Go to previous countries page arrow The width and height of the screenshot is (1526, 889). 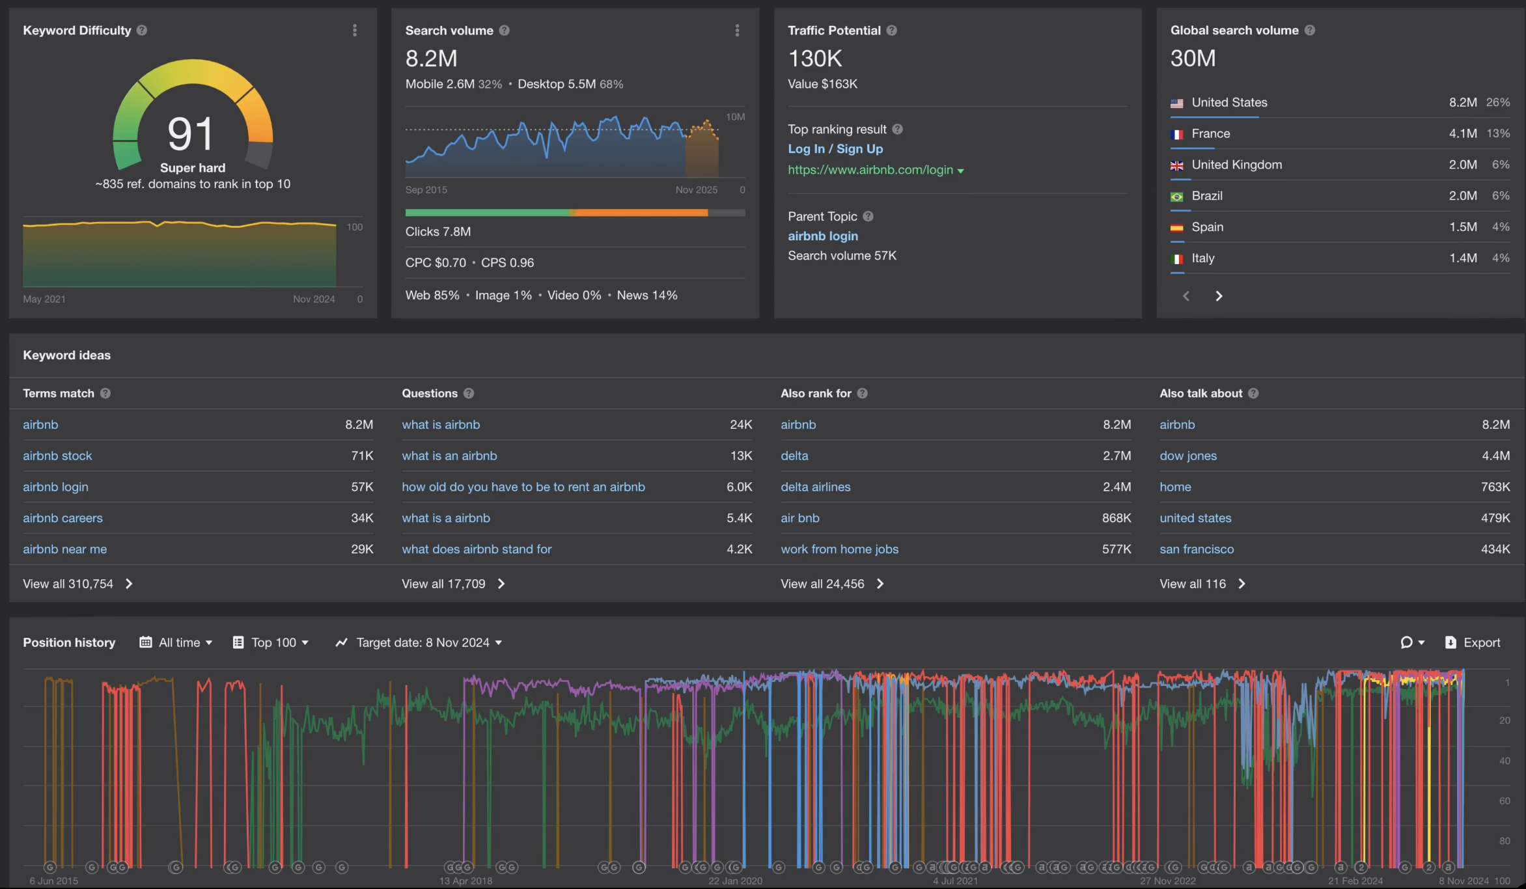click(1186, 296)
